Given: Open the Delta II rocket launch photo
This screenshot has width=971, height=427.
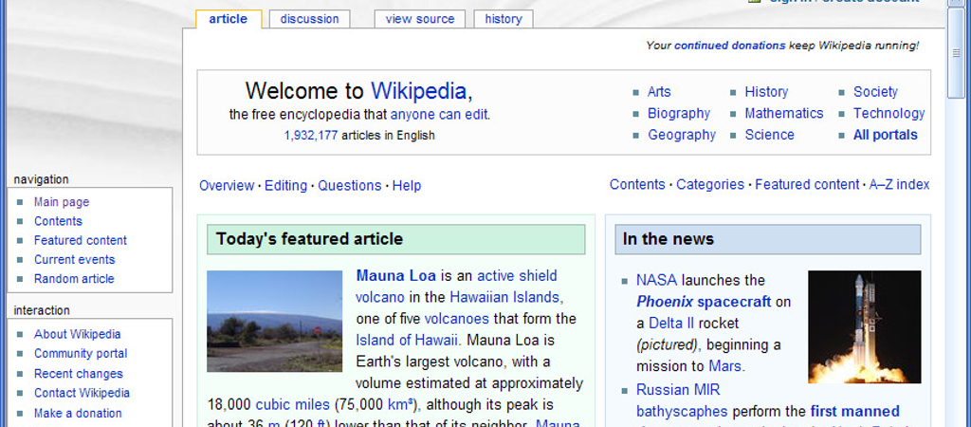Looking at the screenshot, I should tap(865, 326).
